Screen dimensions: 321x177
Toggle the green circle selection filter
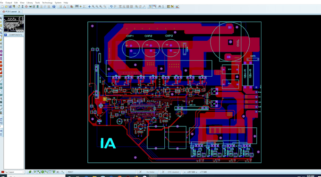coord(42,172)
